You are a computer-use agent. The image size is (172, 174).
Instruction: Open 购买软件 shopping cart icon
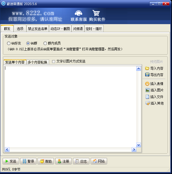(96, 13)
